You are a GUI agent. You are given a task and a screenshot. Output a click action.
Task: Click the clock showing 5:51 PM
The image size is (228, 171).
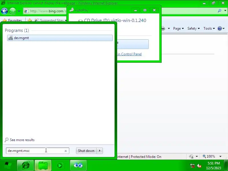(213, 166)
